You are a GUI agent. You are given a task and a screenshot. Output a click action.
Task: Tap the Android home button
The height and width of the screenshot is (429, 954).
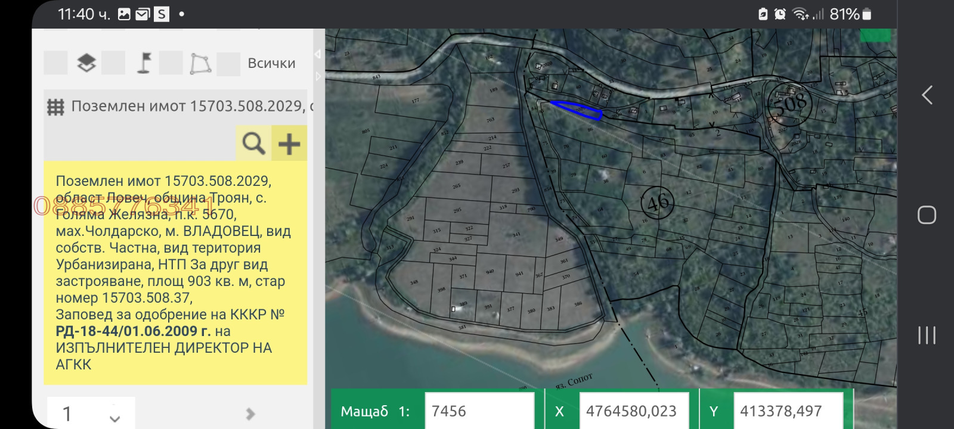click(x=927, y=215)
